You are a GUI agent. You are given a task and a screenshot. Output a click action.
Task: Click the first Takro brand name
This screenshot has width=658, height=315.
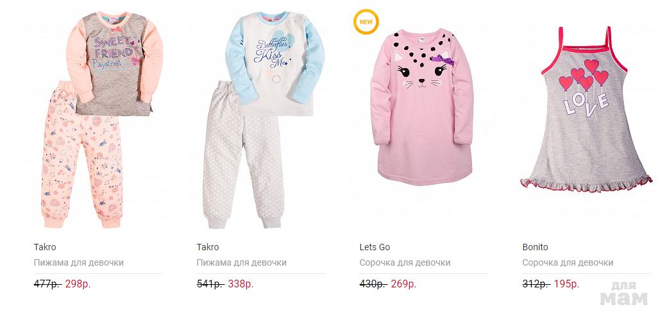44,247
